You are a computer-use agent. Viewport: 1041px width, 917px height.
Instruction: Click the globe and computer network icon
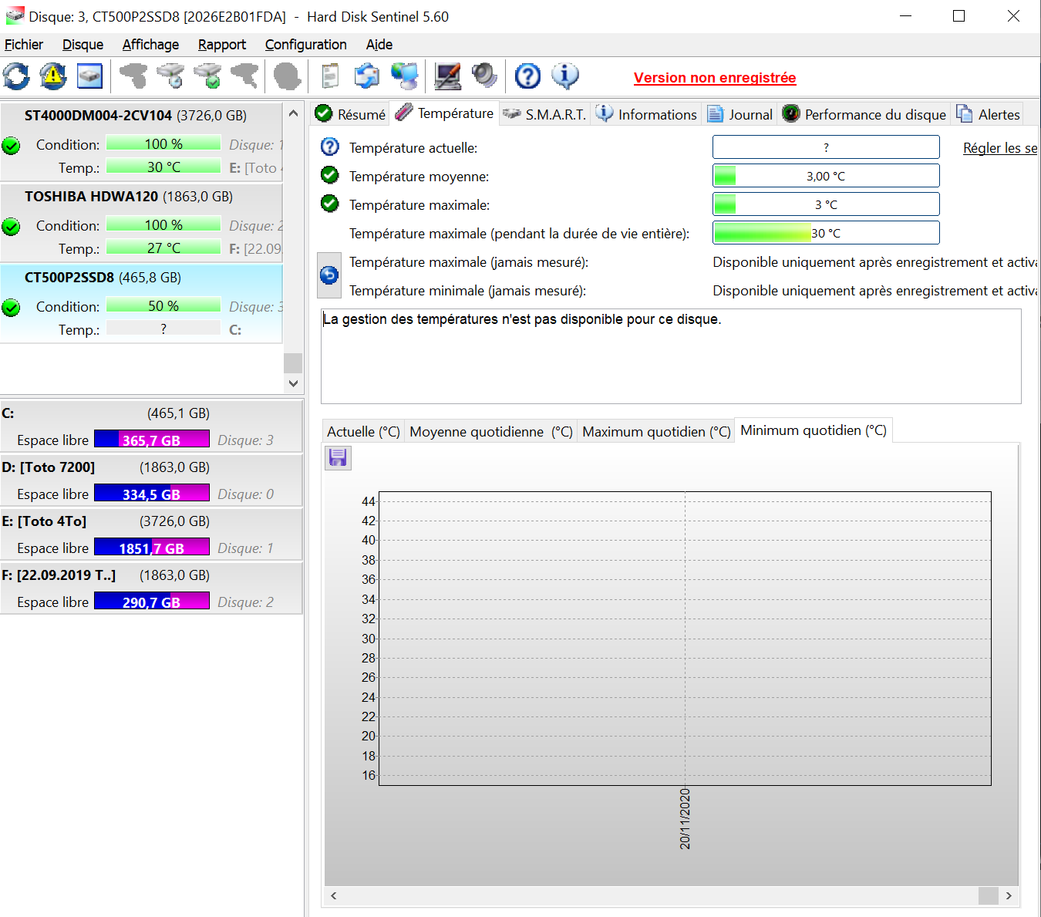404,76
